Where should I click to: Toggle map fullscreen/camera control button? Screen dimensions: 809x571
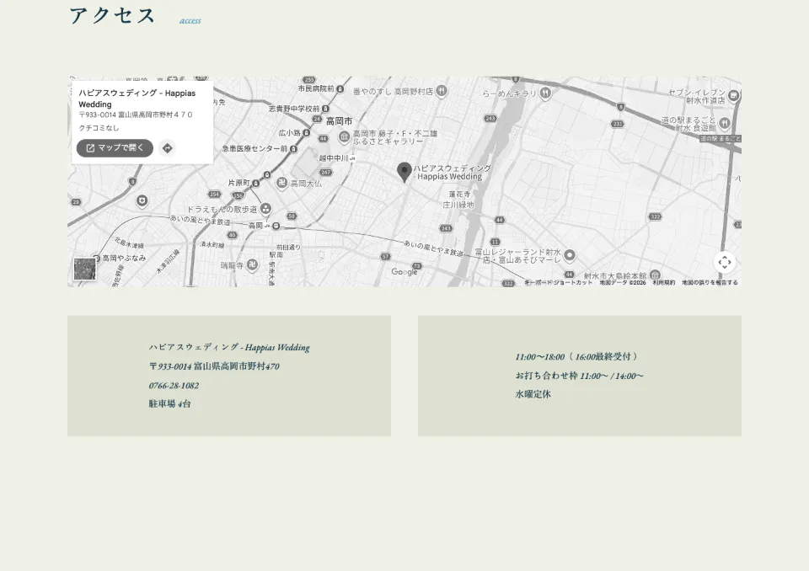(x=725, y=263)
